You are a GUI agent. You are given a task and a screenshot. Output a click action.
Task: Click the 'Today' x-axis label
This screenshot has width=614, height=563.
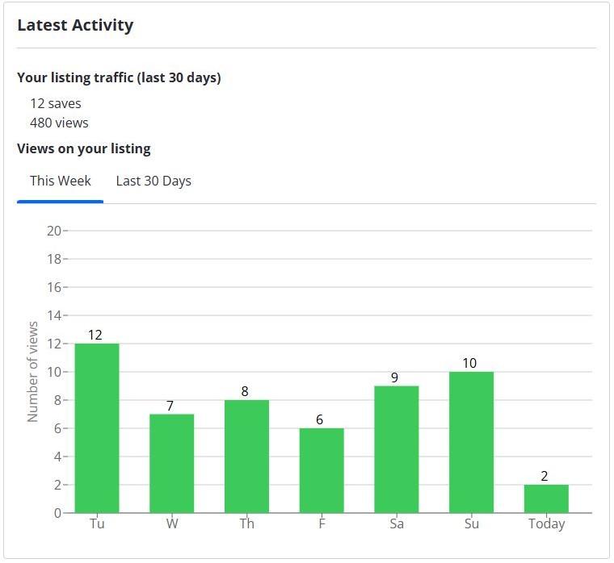pos(546,524)
